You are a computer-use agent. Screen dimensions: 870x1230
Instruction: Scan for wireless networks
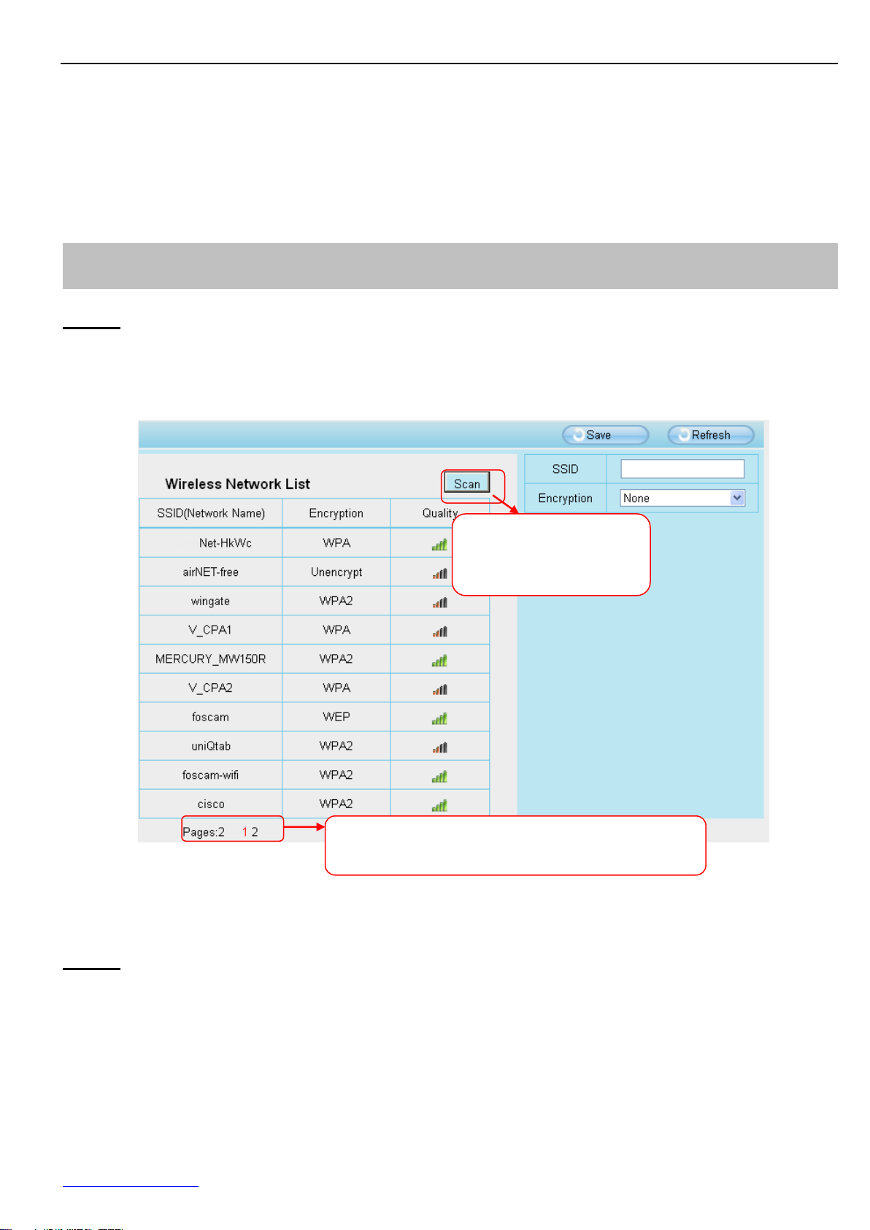tap(467, 483)
